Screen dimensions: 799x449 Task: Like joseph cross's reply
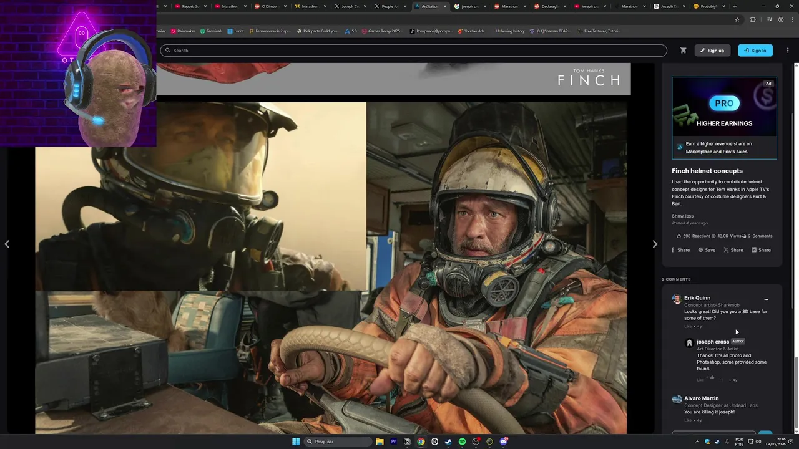click(700, 380)
